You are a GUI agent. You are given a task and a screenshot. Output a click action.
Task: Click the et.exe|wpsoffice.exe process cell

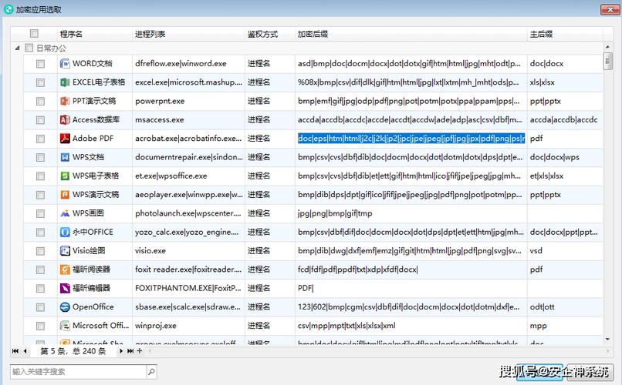pos(189,176)
